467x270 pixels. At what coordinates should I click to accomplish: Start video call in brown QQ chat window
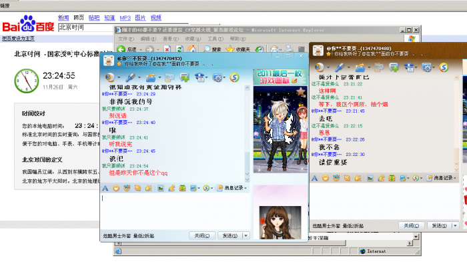click(x=320, y=67)
